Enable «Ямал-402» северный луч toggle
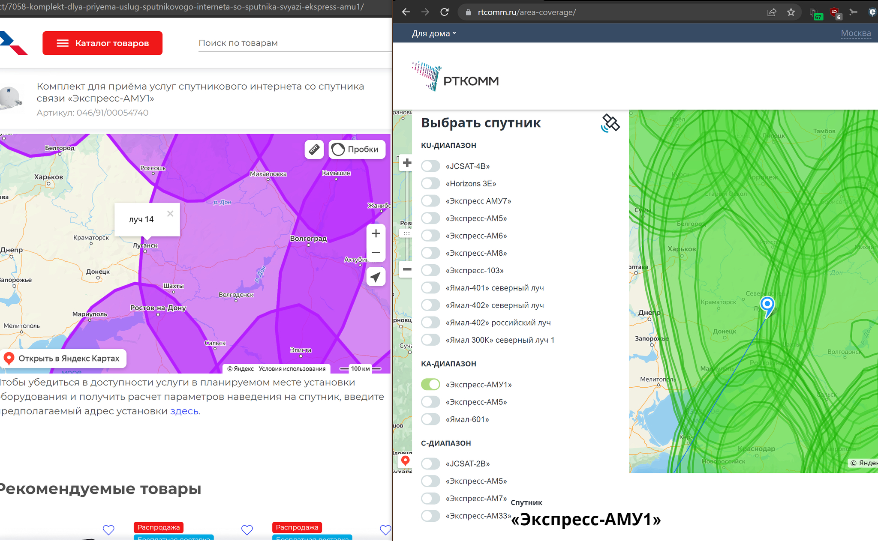Viewport: 878px width, 541px height. pyautogui.click(x=430, y=305)
